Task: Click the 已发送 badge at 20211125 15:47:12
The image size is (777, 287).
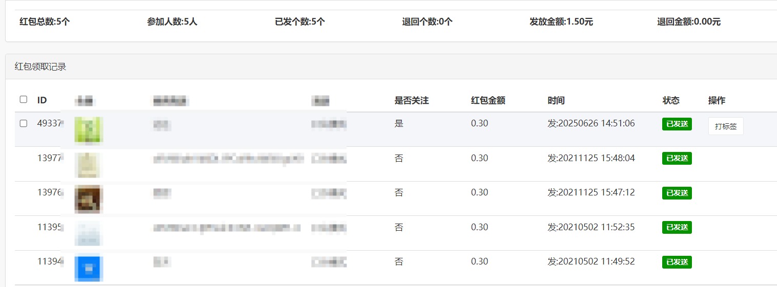Action: click(677, 193)
